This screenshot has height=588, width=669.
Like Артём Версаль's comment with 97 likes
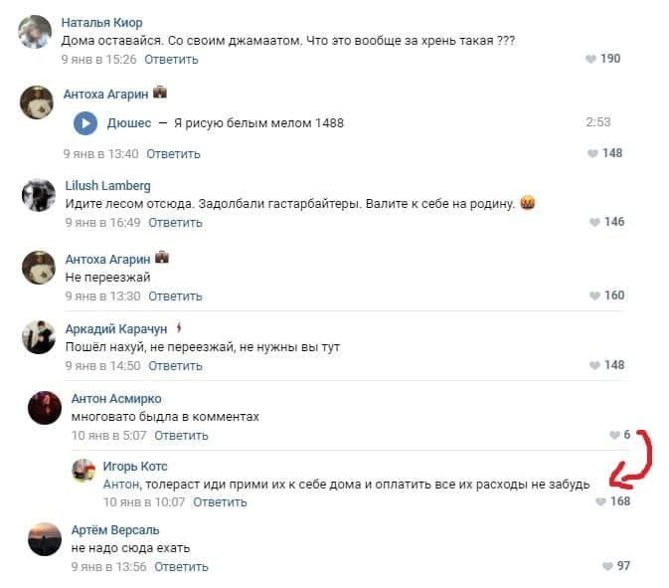[x=607, y=566]
